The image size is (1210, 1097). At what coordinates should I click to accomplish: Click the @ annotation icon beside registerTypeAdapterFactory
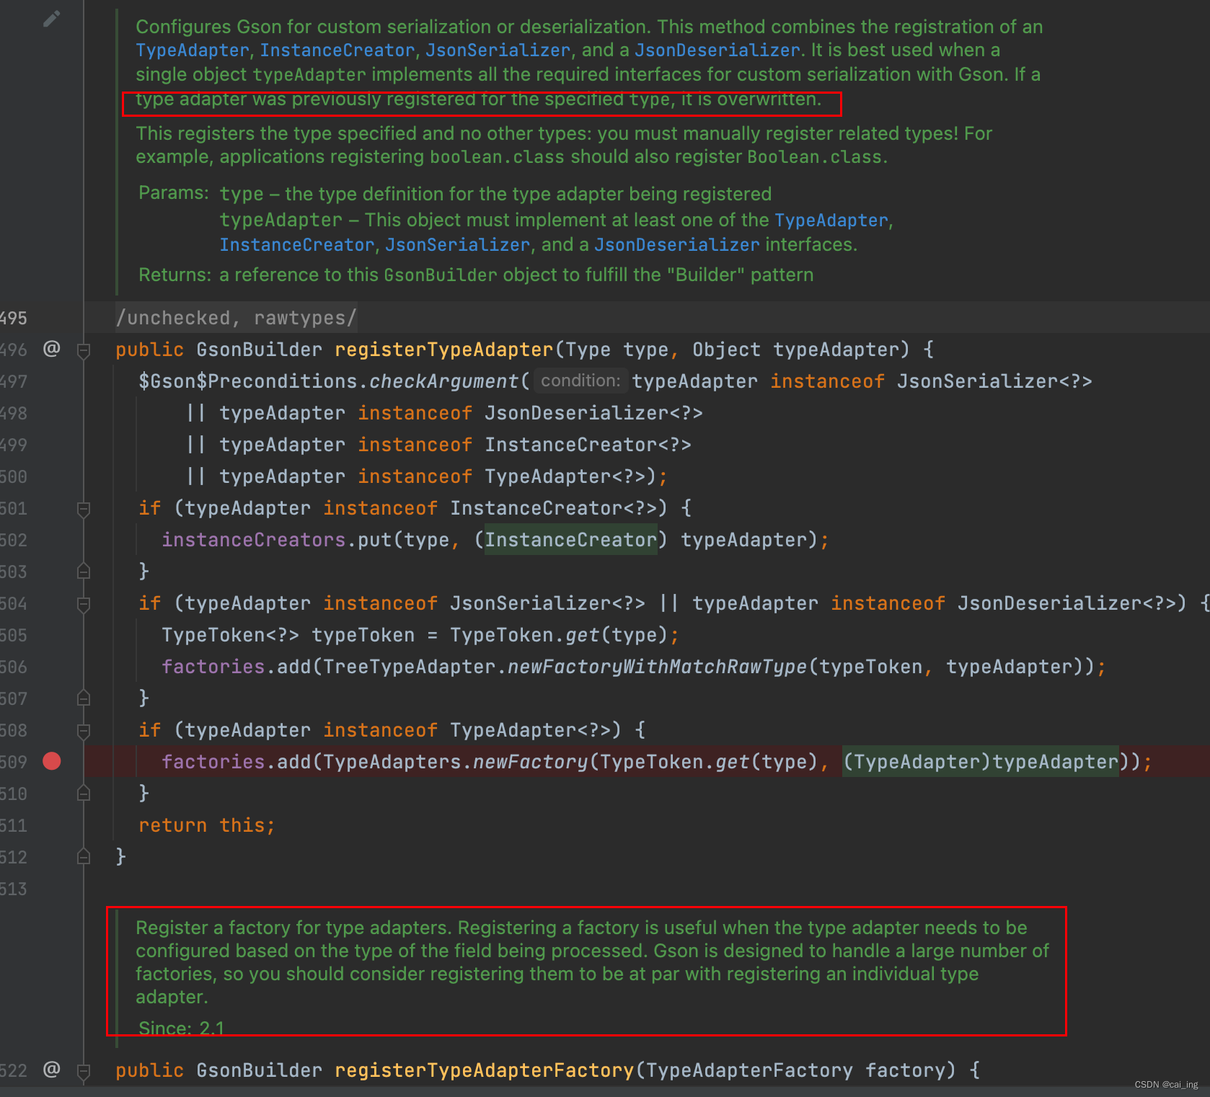[x=51, y=1069]
